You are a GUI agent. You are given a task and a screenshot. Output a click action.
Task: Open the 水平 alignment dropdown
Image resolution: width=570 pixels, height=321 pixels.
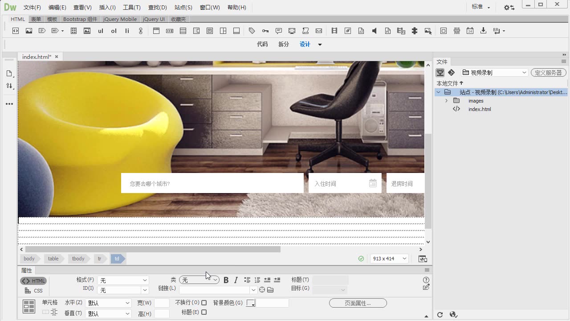click(108, 303)
